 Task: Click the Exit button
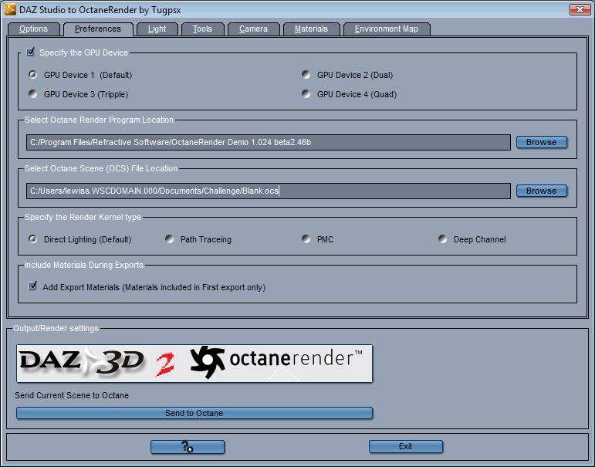(406, 446)
